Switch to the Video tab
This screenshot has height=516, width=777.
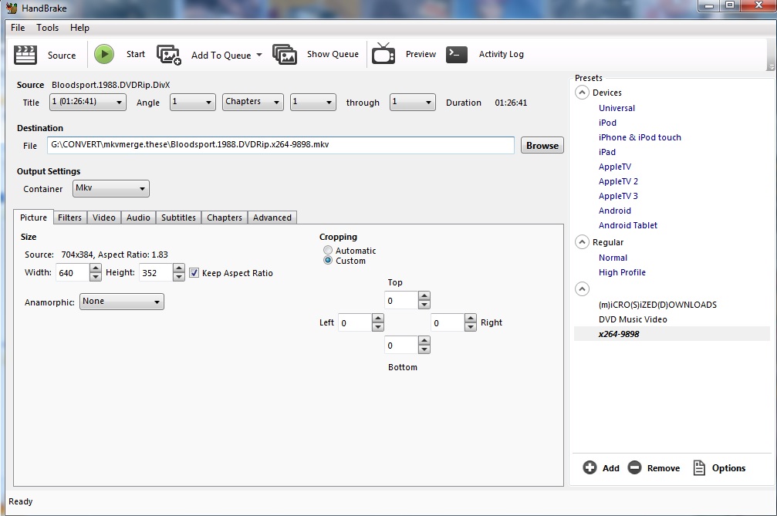pos(104,218)
